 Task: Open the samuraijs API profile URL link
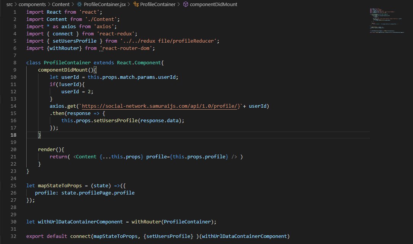click(x=159, y=106)
